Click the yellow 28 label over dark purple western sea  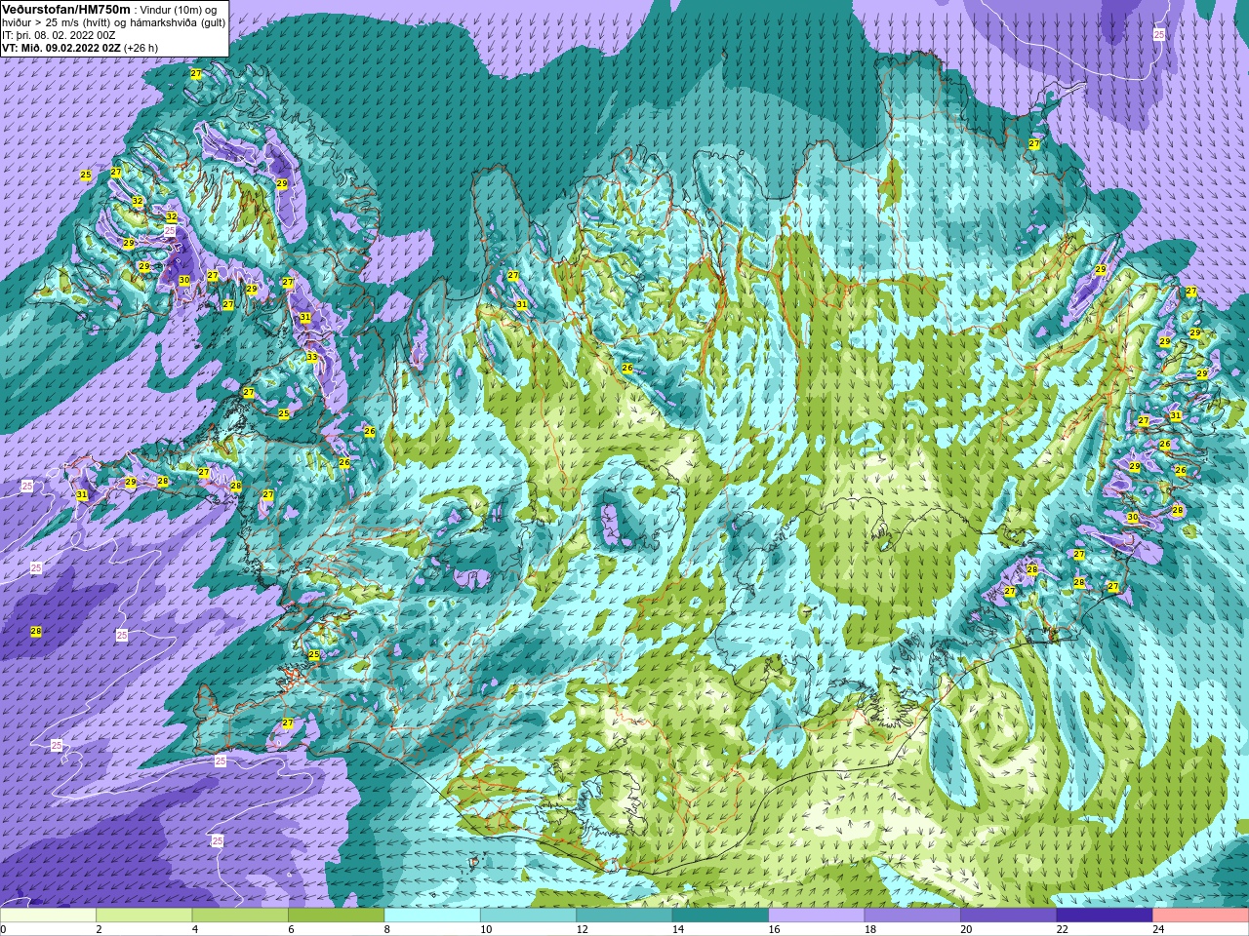[36, 632]
